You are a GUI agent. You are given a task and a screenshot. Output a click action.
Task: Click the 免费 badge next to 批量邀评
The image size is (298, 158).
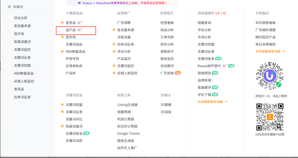pos(215,87)
